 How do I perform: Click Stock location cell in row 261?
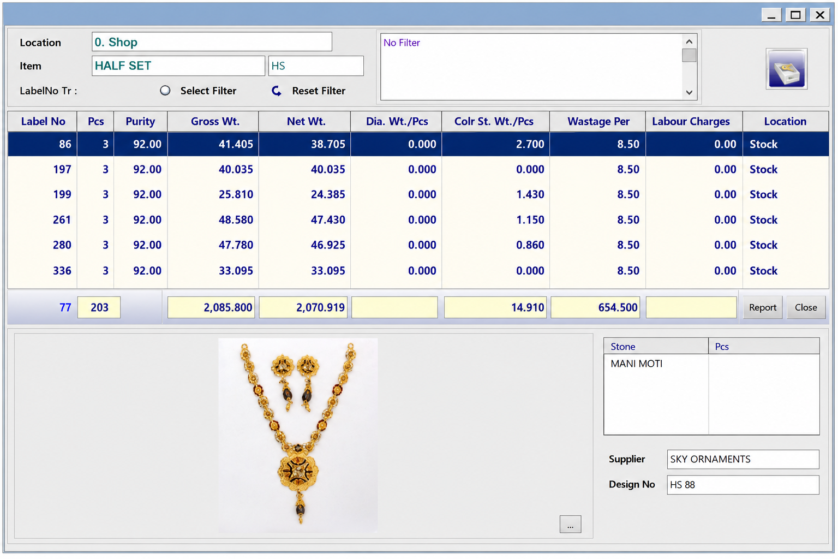(786, 220)
